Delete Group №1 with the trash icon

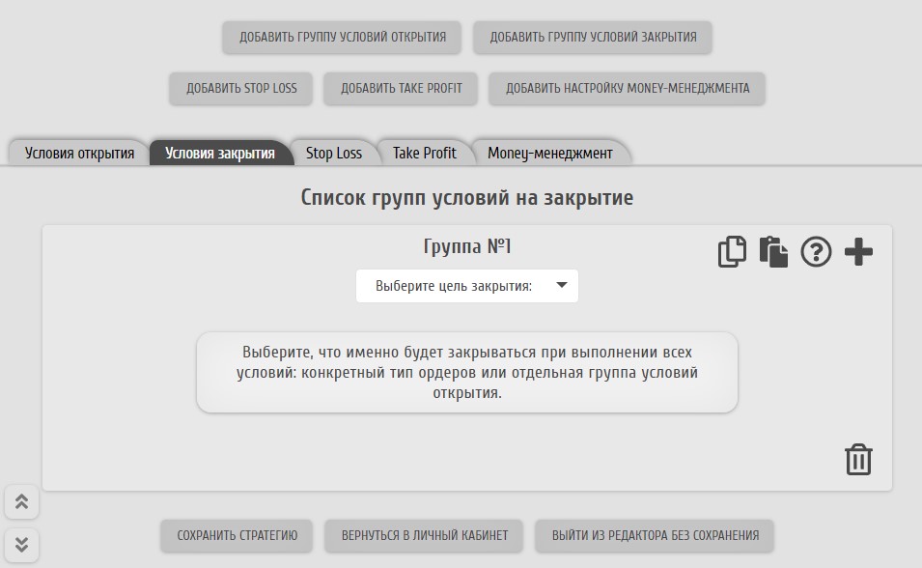pyautogui.click(x=858, y=460)
